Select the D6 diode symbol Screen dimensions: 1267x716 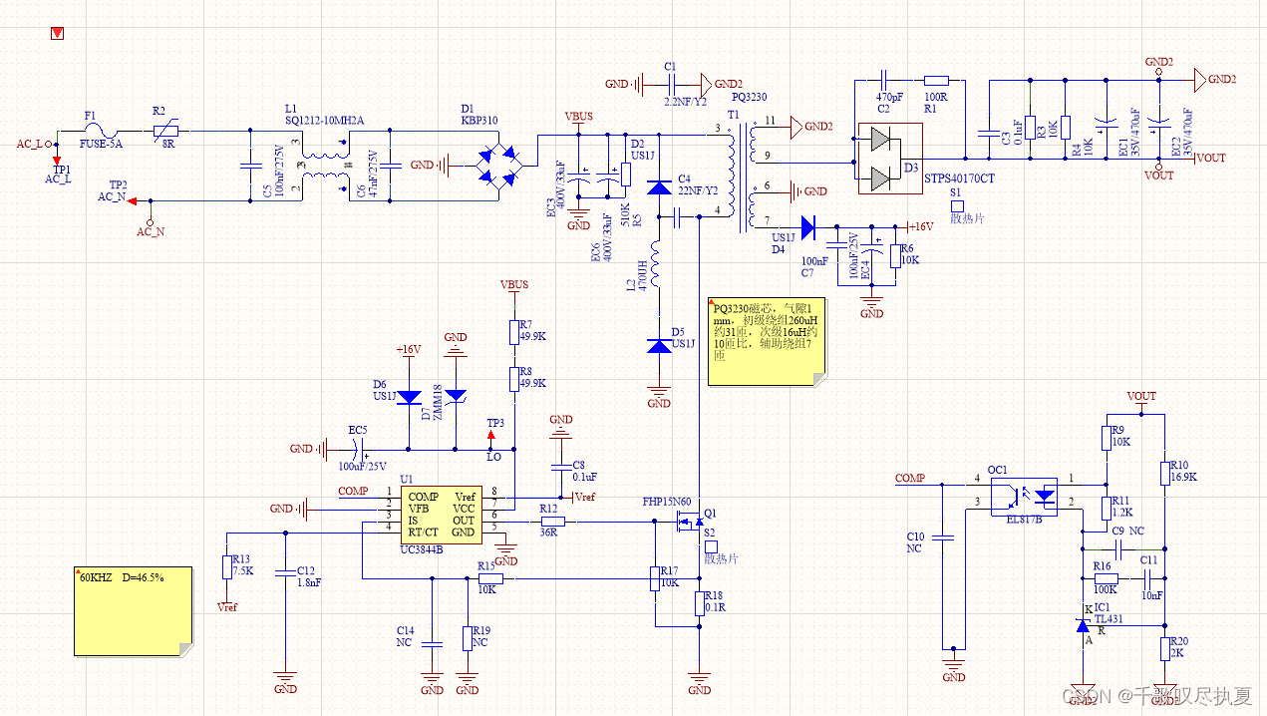pyautogui.click(x=409, y=396)
